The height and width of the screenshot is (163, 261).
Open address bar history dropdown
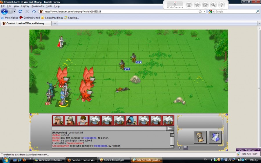(x=204, y=12)
